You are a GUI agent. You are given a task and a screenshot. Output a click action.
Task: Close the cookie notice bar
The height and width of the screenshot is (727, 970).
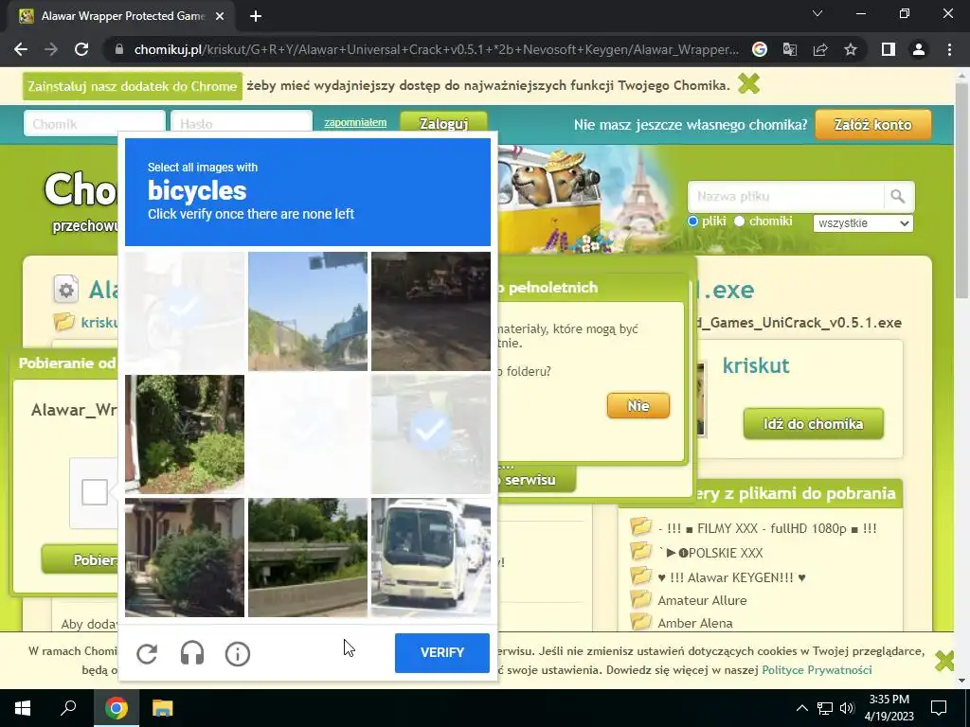point(944,661)
